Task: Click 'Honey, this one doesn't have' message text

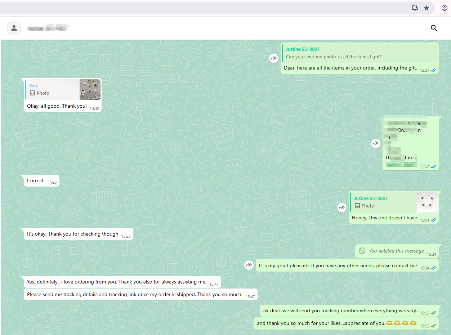Action: [x=384, y=218]
